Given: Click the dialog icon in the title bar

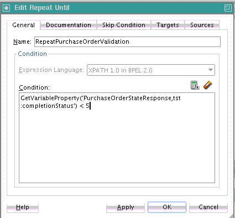Looking at the screenshot, I should (6, 8).
